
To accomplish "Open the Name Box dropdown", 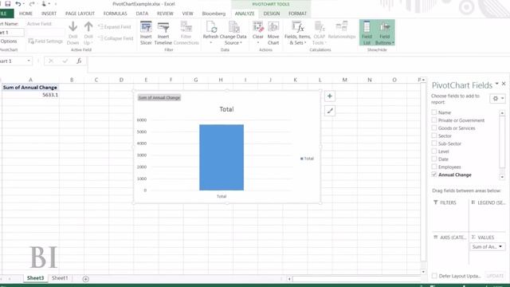I will (x=29, y=61).
